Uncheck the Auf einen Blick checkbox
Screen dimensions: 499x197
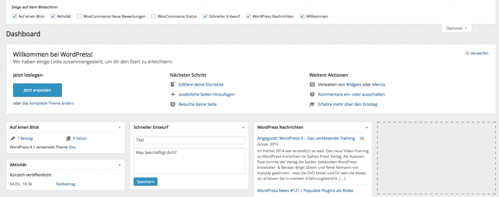[14, 16]
